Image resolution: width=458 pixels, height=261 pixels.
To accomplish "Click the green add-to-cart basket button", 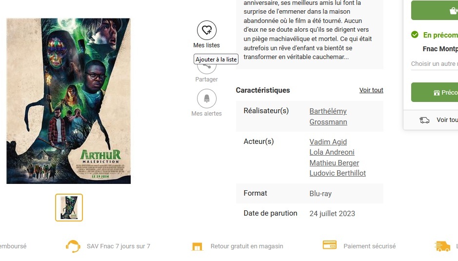I will point(435,10).
